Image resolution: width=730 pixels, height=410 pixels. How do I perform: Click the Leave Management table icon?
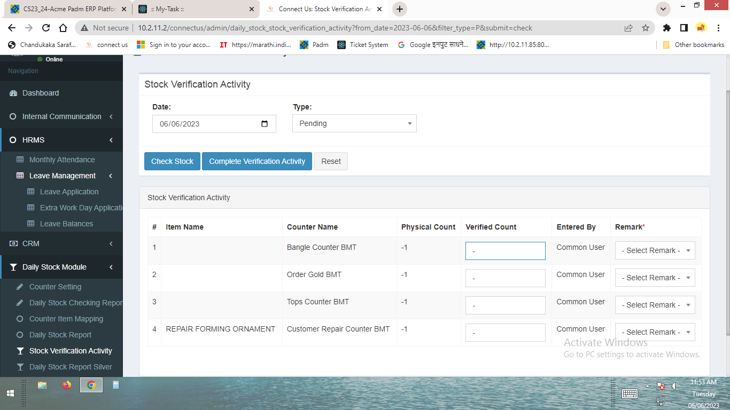(20, 176)
